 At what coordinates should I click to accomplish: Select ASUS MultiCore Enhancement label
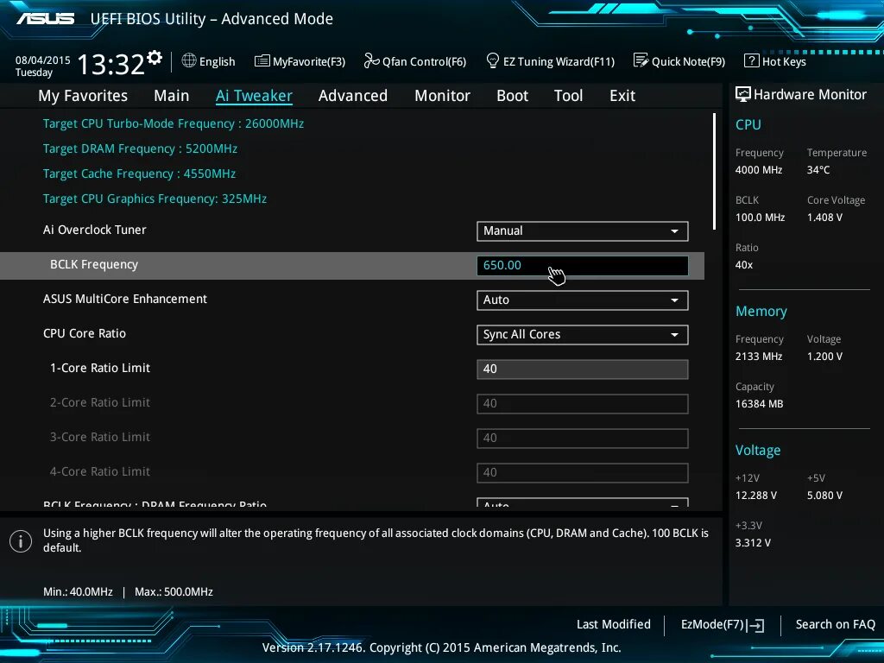click(x=125, y=299)
